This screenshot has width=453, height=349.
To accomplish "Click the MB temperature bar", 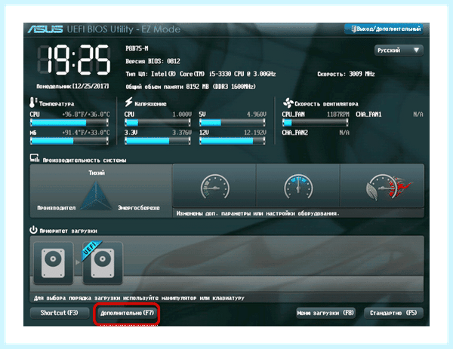I will [x=69, y=141].
